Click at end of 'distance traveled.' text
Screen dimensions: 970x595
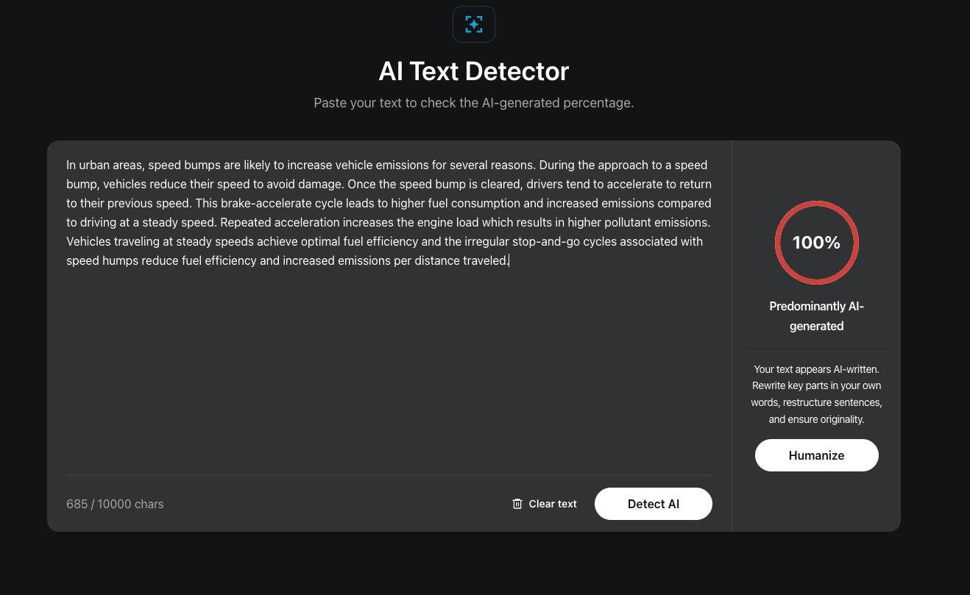tap(509, 260)
